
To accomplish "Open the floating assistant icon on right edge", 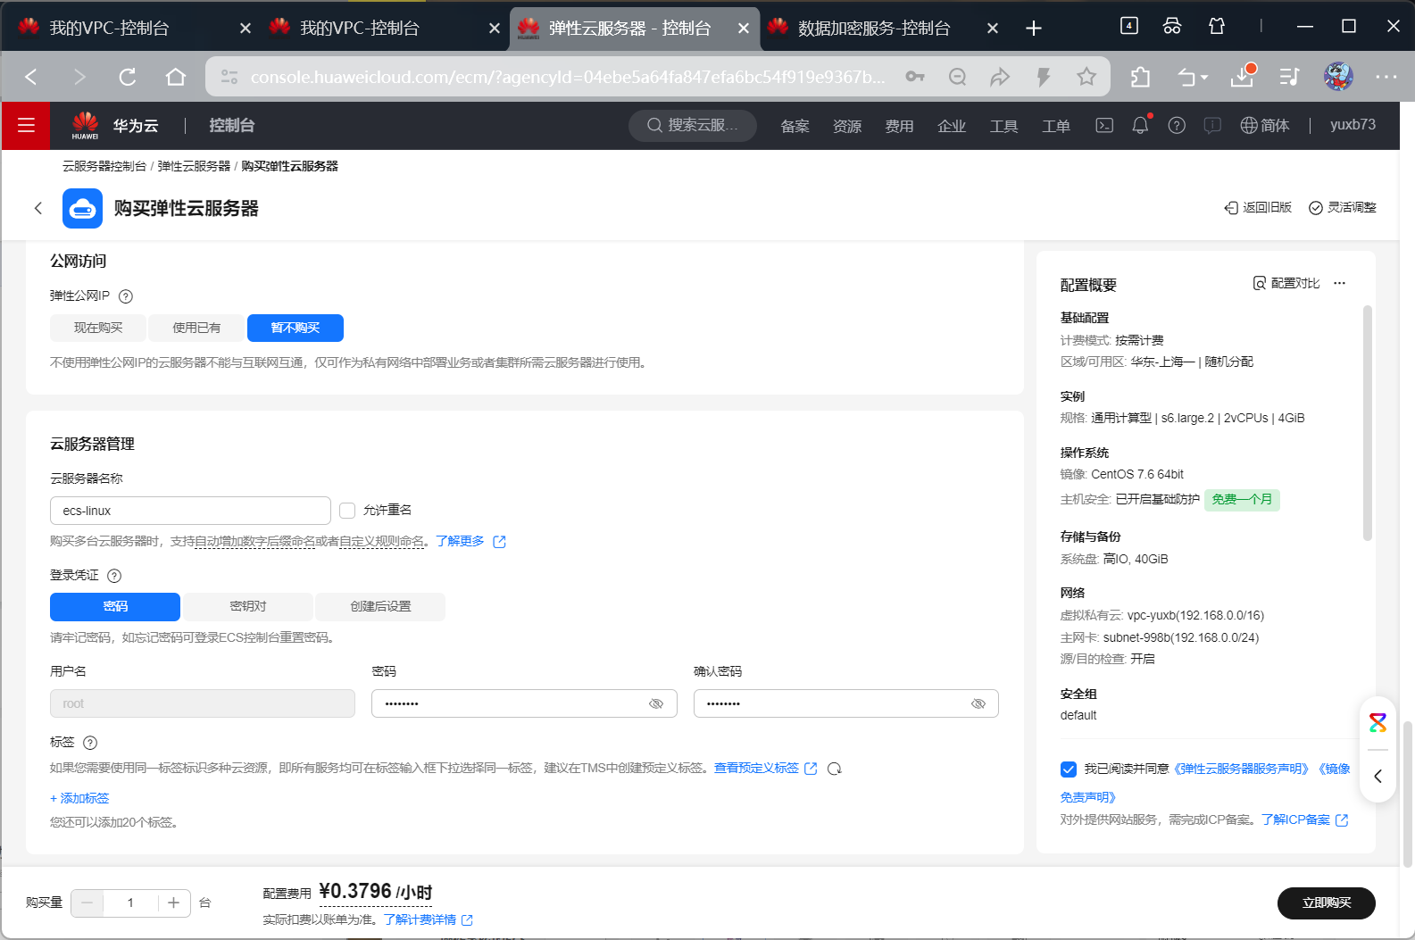I will point(1378,722).
